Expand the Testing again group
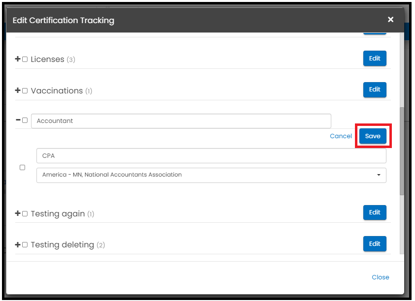415x301 pixels. [18, 213]
